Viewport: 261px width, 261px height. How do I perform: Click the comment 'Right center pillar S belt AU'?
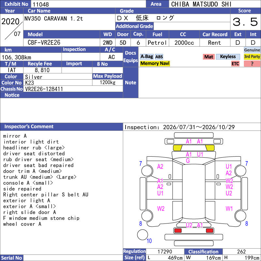coord(46,194)
